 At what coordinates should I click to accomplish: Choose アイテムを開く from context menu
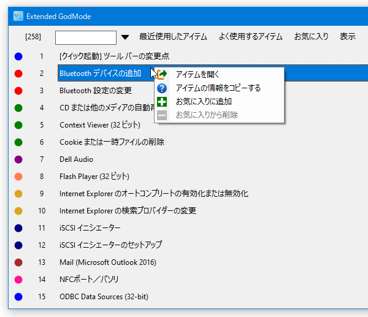[x=219, y=74]
